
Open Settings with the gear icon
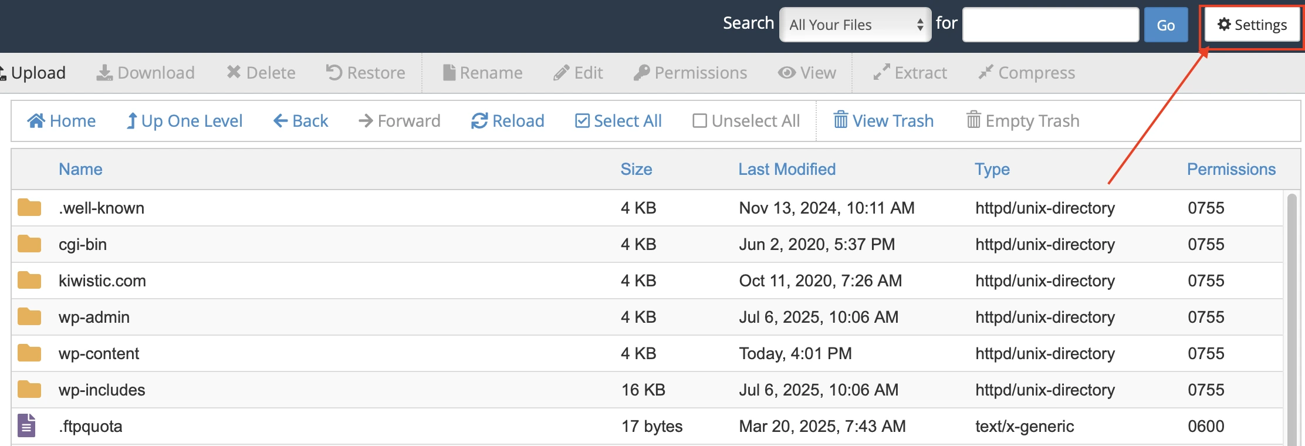1252,25
